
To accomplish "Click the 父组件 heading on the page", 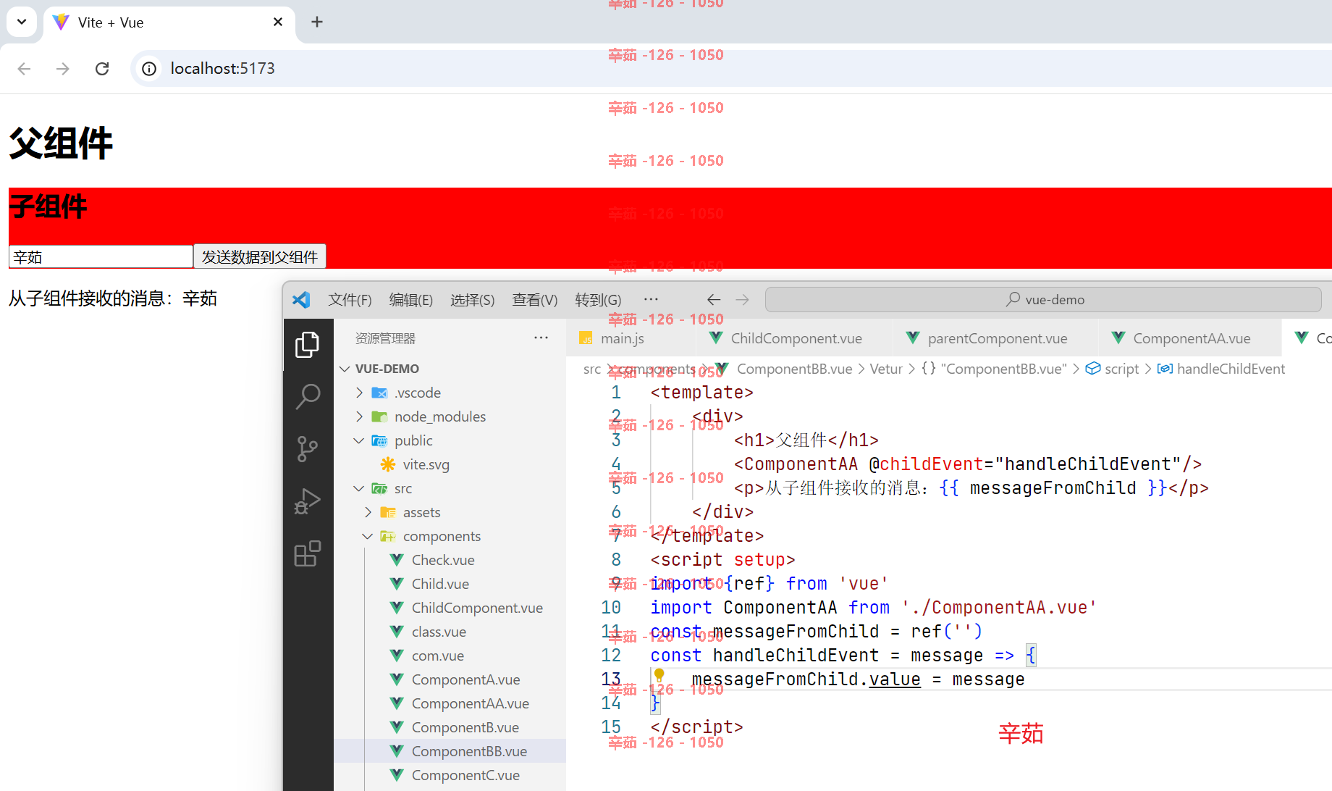I will coord(61,143).
